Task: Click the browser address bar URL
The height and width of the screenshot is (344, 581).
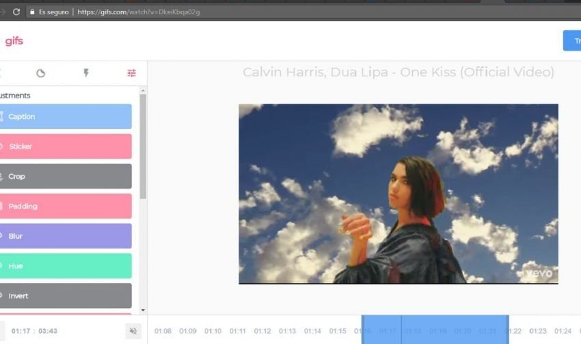Action: click(x=138, y=12)
